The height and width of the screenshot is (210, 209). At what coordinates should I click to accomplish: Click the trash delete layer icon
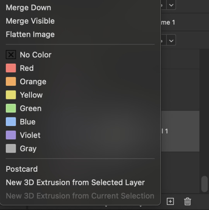pos(187,201)
